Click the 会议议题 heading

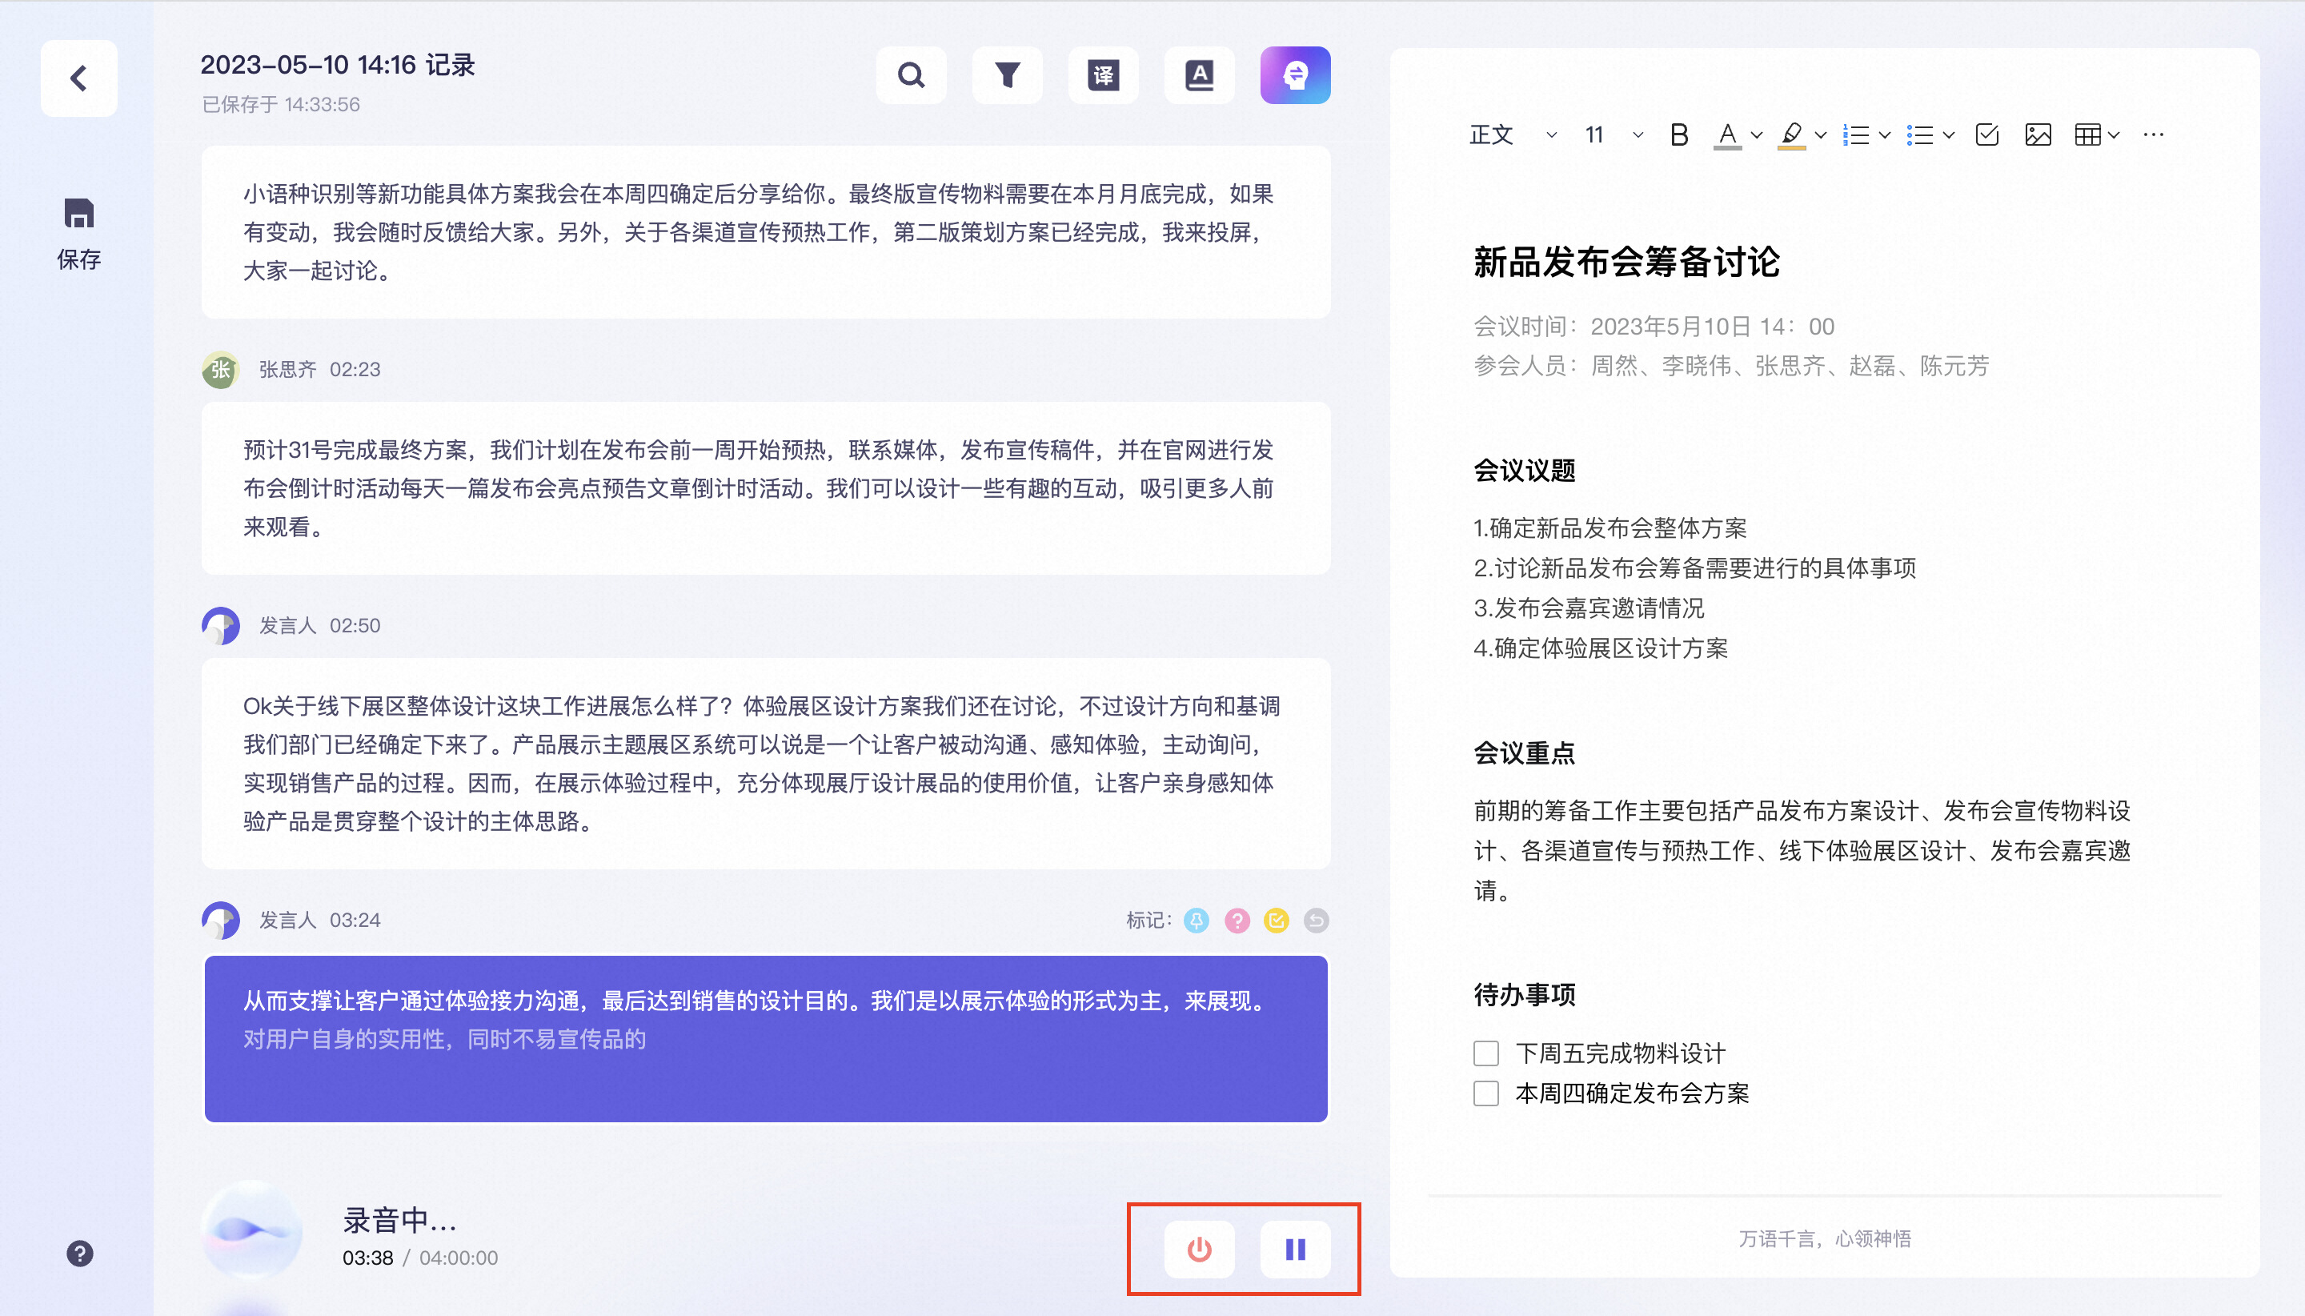1525,470
